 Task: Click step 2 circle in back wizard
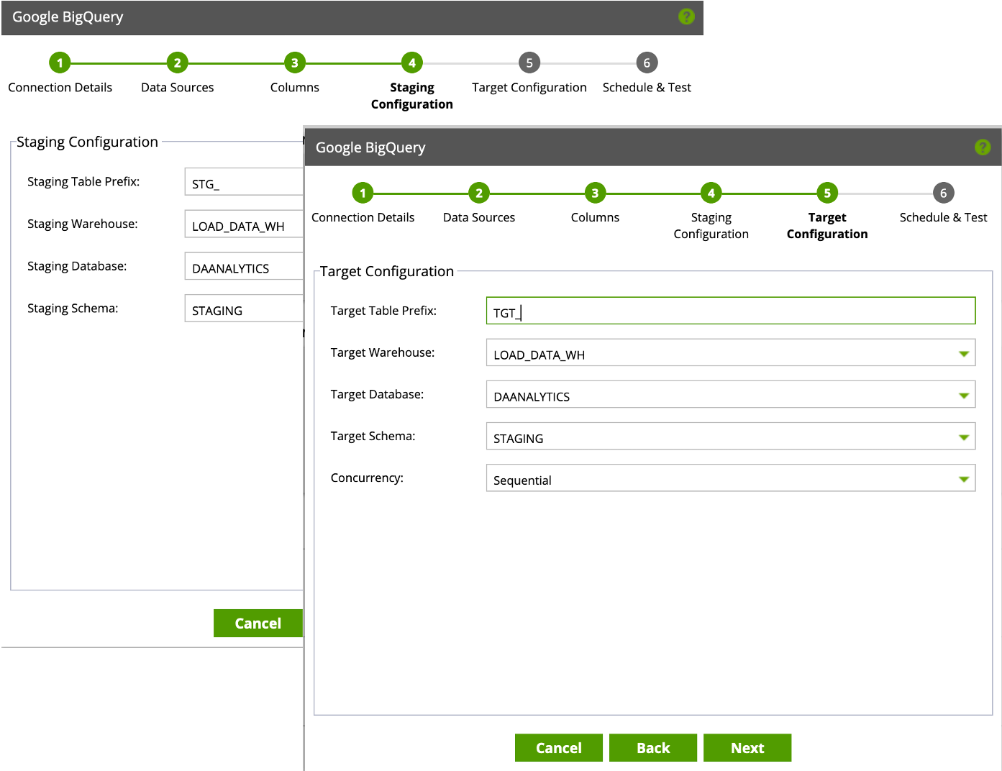pos(177,63)
